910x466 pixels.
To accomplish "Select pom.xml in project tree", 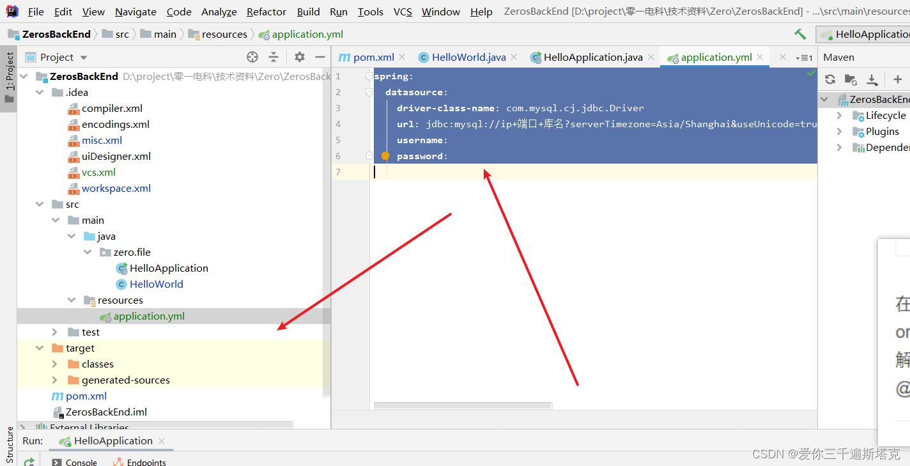I will pyautogui.click(x=86, y=396).
